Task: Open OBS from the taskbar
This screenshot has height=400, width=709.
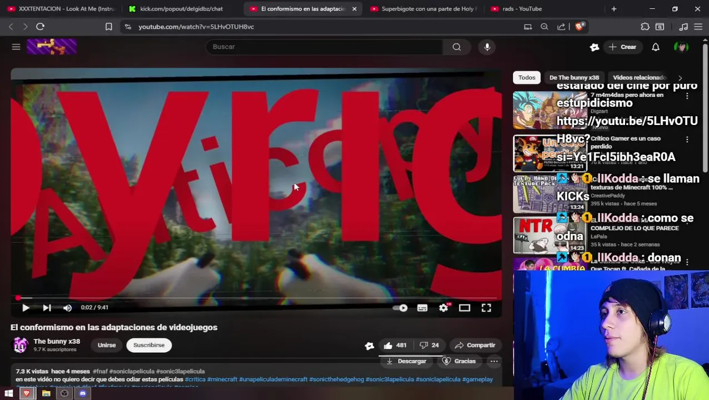Action: (x=65, y=394)
